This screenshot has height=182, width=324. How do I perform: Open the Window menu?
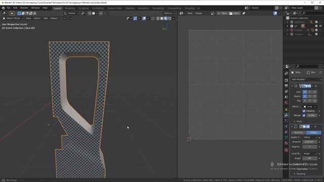(x=35, y=8)
